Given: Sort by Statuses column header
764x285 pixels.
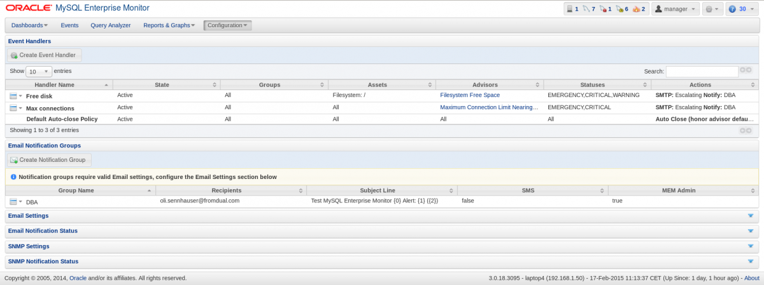Looking at the screenshot, I should (597, 84).
